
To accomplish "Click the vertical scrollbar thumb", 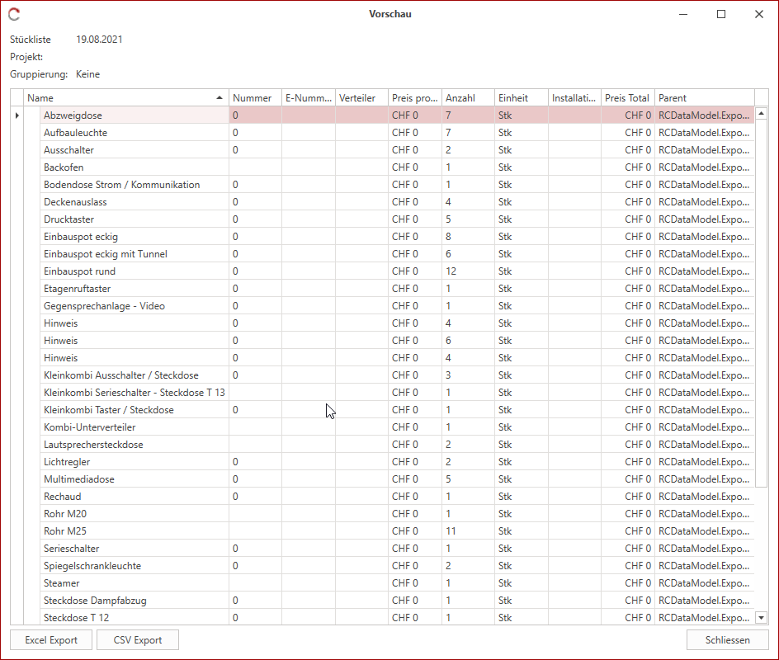I will click(x=761, y=304).
